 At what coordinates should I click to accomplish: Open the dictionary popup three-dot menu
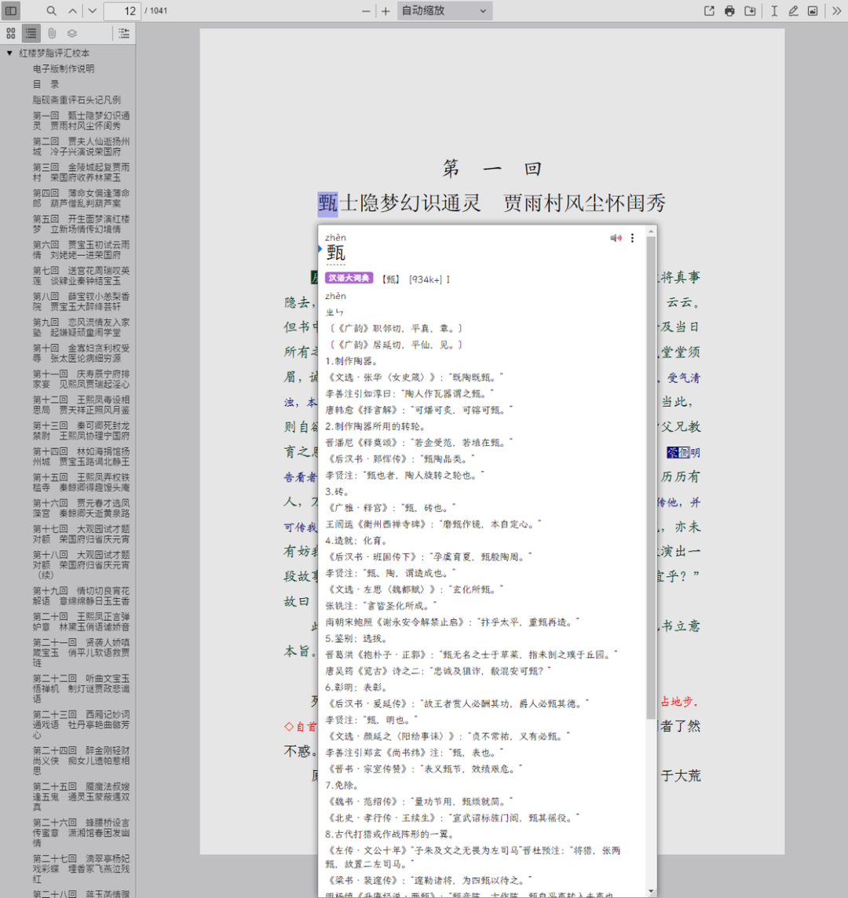pos(633,239)
